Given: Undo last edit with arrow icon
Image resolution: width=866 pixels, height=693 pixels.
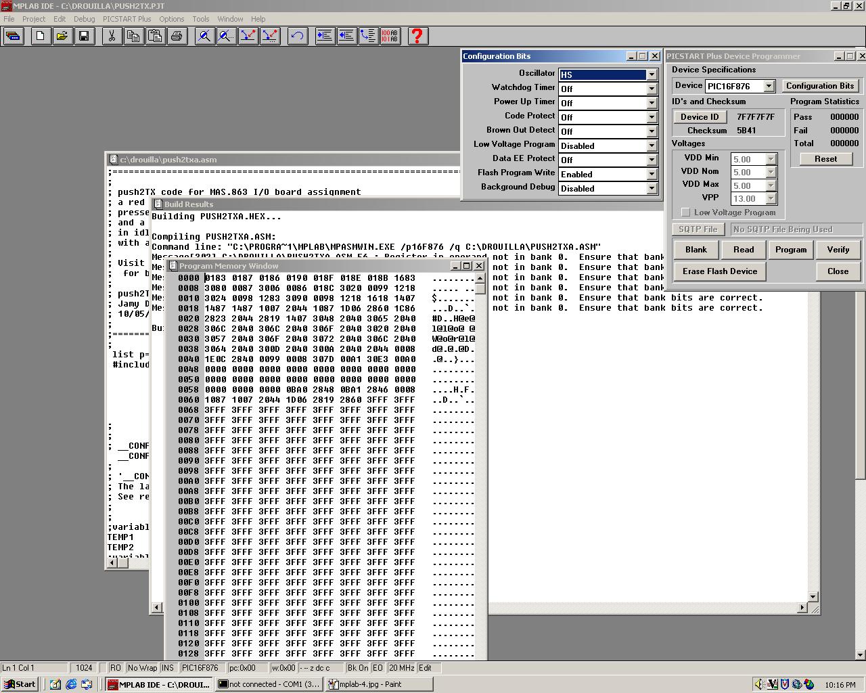Looking at the screenshot, I should click(298, 36).
